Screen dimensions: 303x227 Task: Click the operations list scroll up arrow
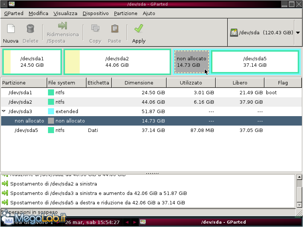tap(299, 177)
